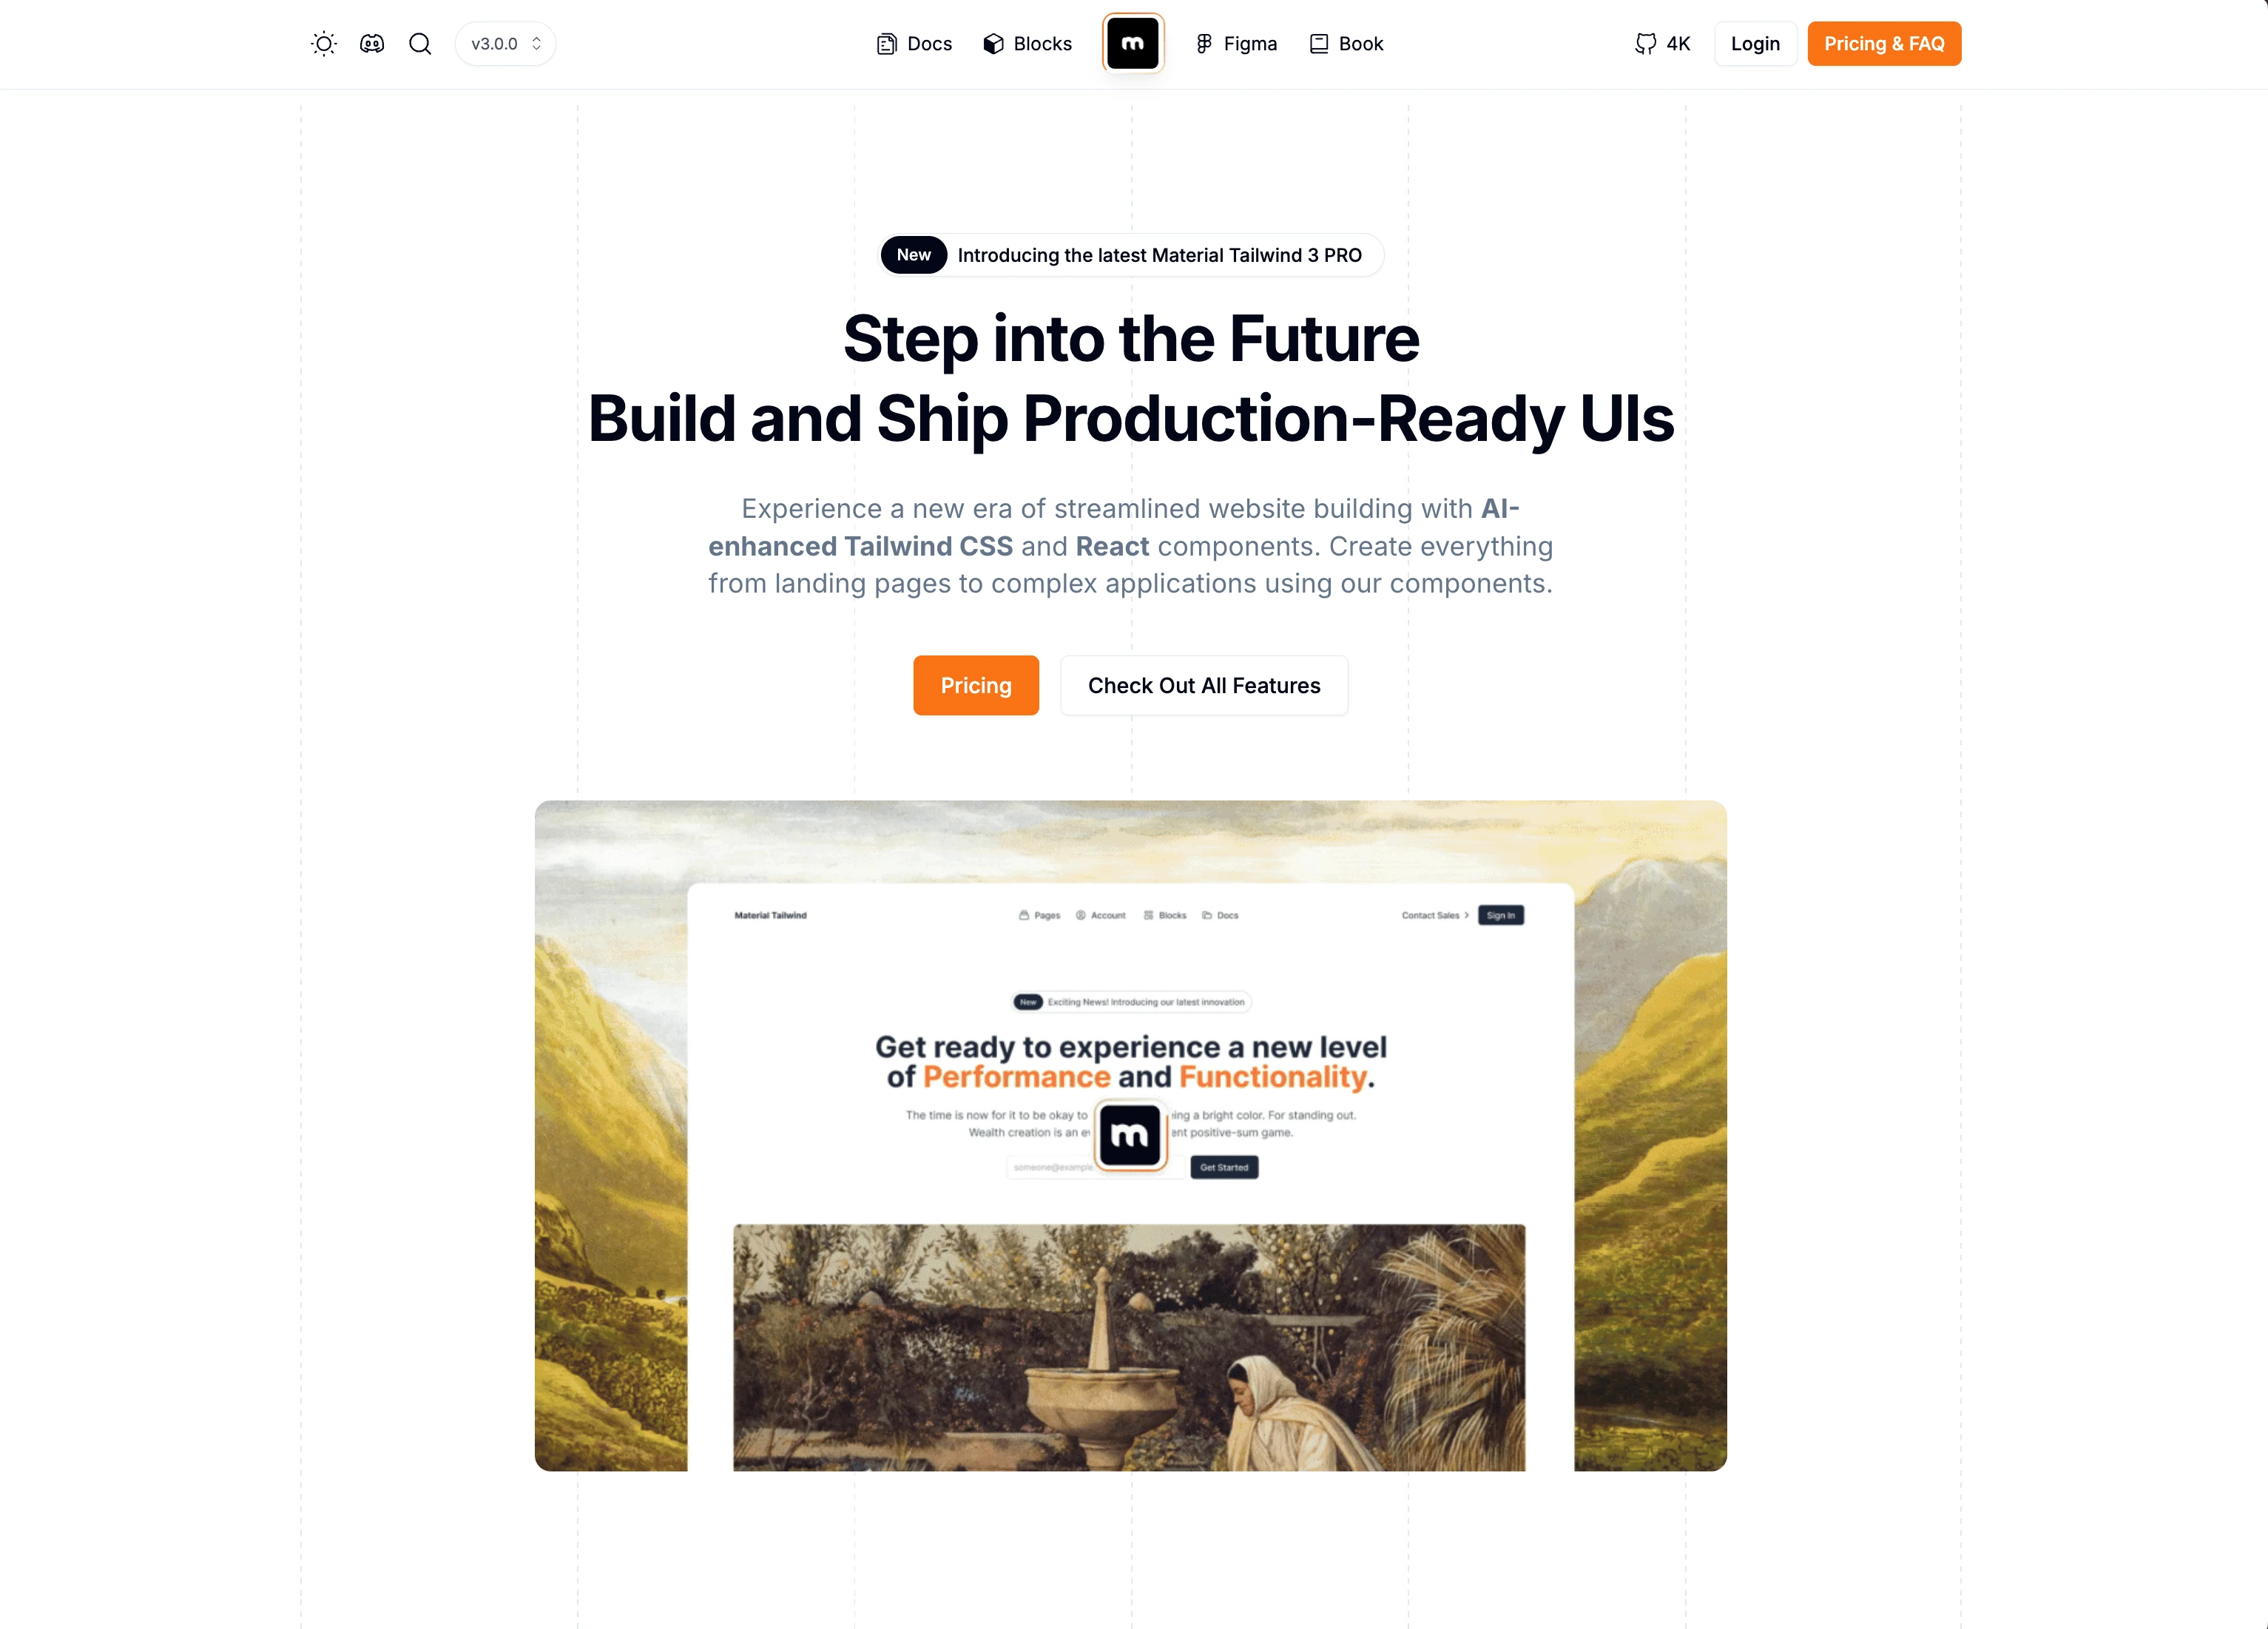Screen dimensions: 2268x1629
Task: Toggle the AI chat assistant icon
Action: tap(371, 42)
